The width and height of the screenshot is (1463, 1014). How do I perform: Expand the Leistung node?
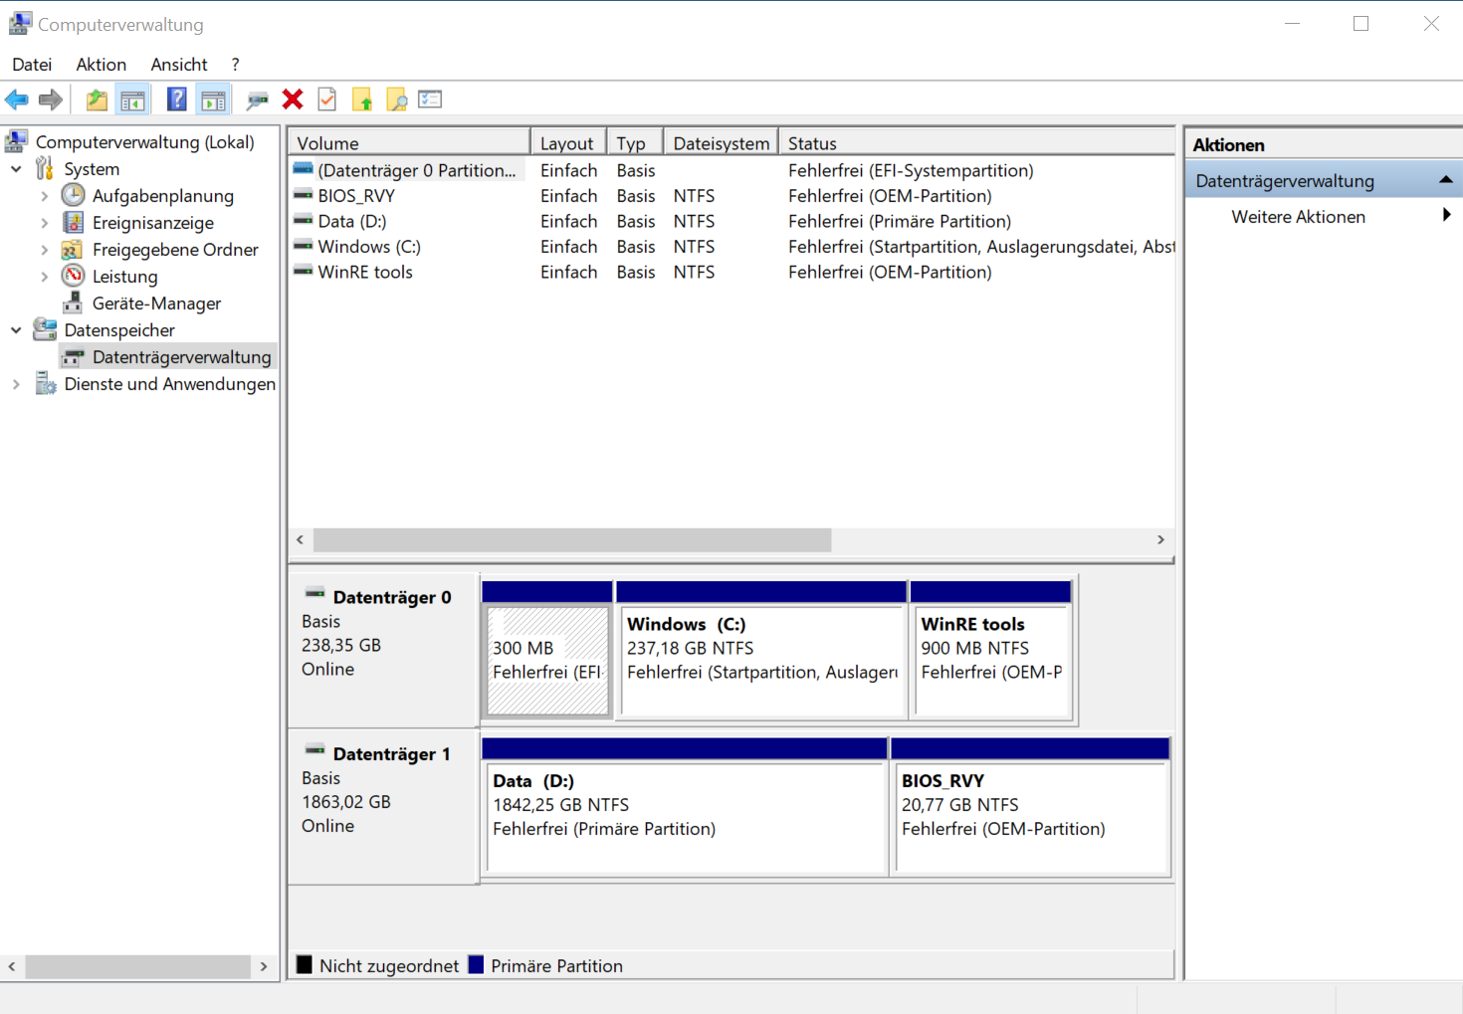(x=44, y=277)
